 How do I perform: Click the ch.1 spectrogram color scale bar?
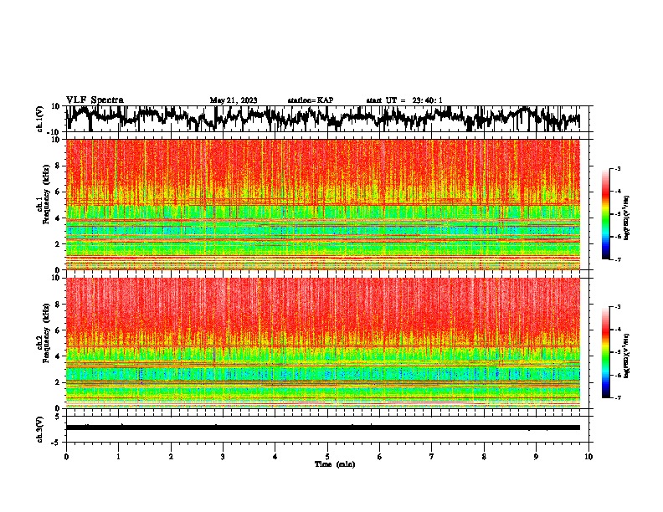click(605, 214)
